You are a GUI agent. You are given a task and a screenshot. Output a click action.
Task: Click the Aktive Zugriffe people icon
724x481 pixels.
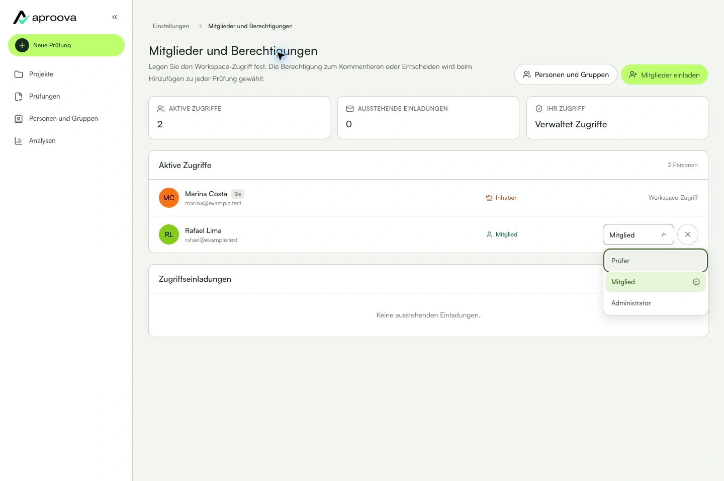(161, 109)
